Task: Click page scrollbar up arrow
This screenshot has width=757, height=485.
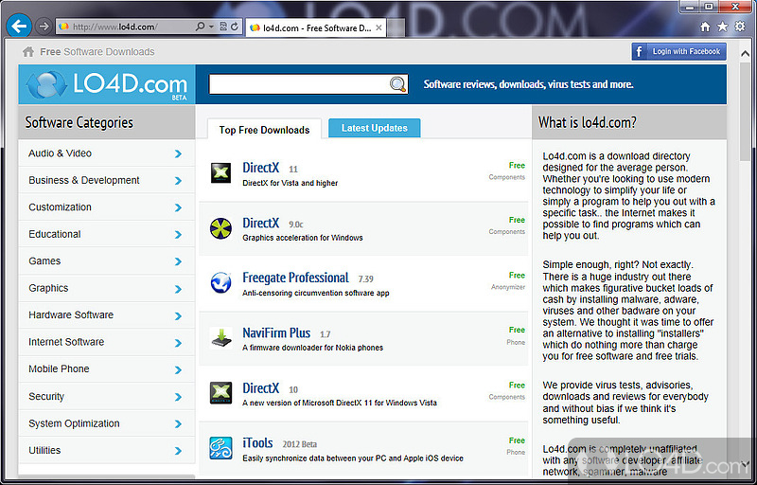Action: click(745, 54)
